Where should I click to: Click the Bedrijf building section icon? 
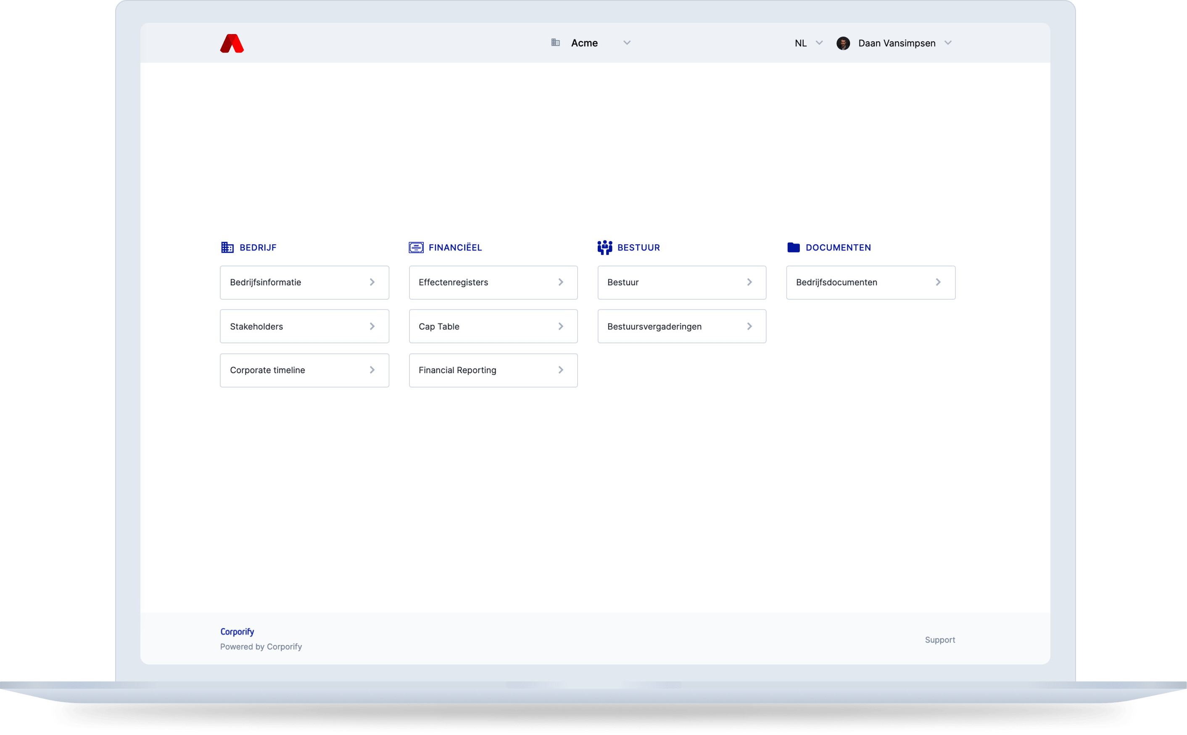tap(227, 248)
